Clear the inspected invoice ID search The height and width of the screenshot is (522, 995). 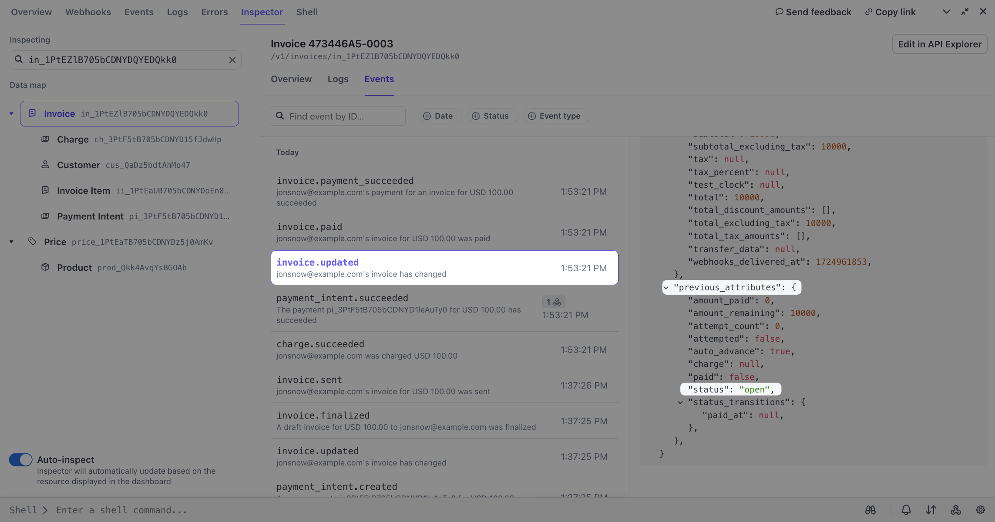coord(232,60)
